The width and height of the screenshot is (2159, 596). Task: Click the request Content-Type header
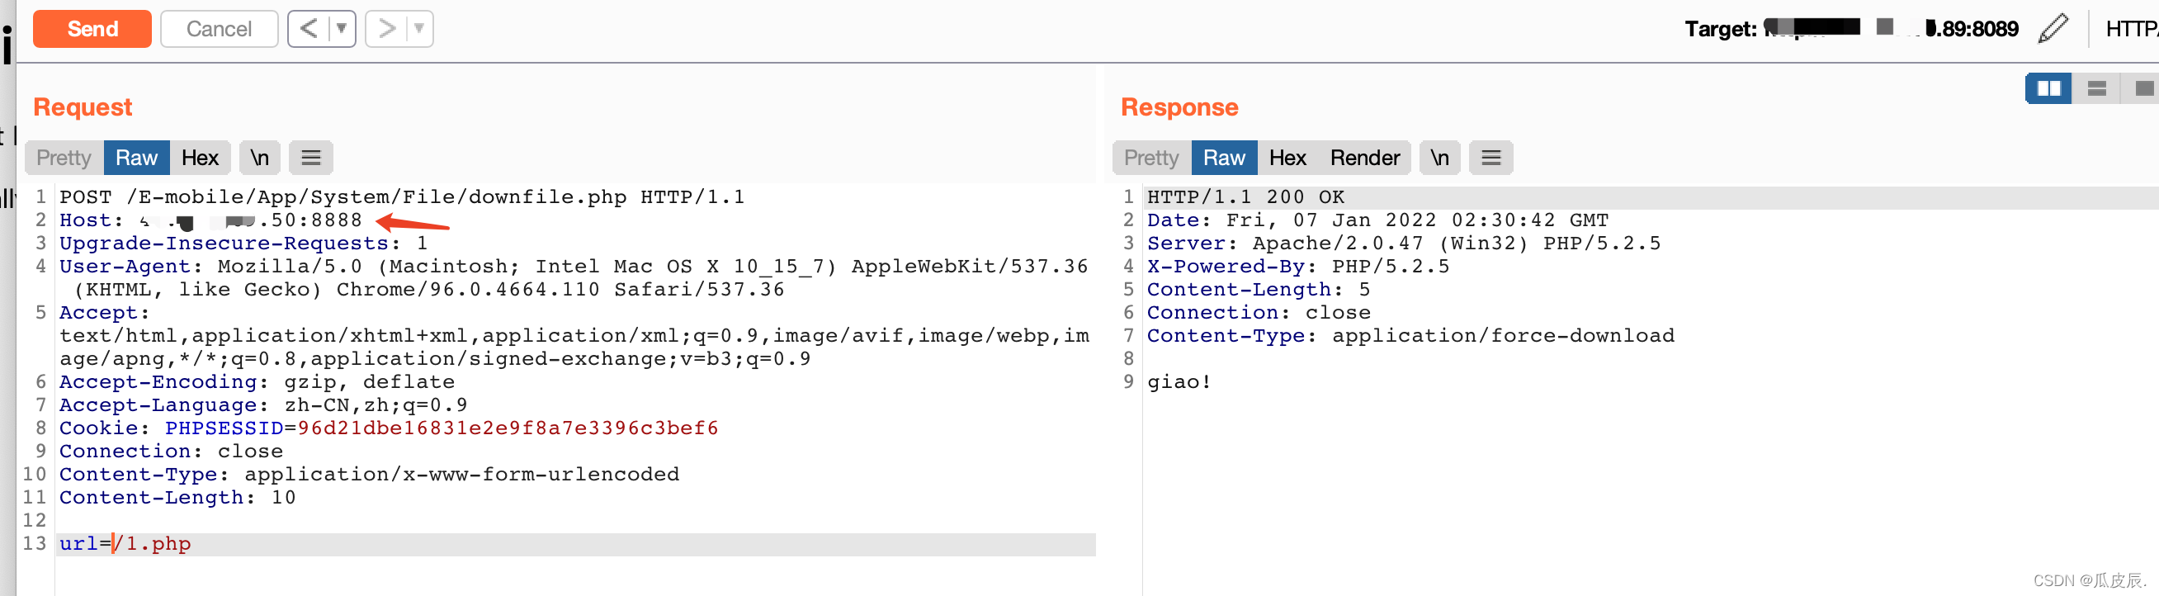tap(369, 475)
